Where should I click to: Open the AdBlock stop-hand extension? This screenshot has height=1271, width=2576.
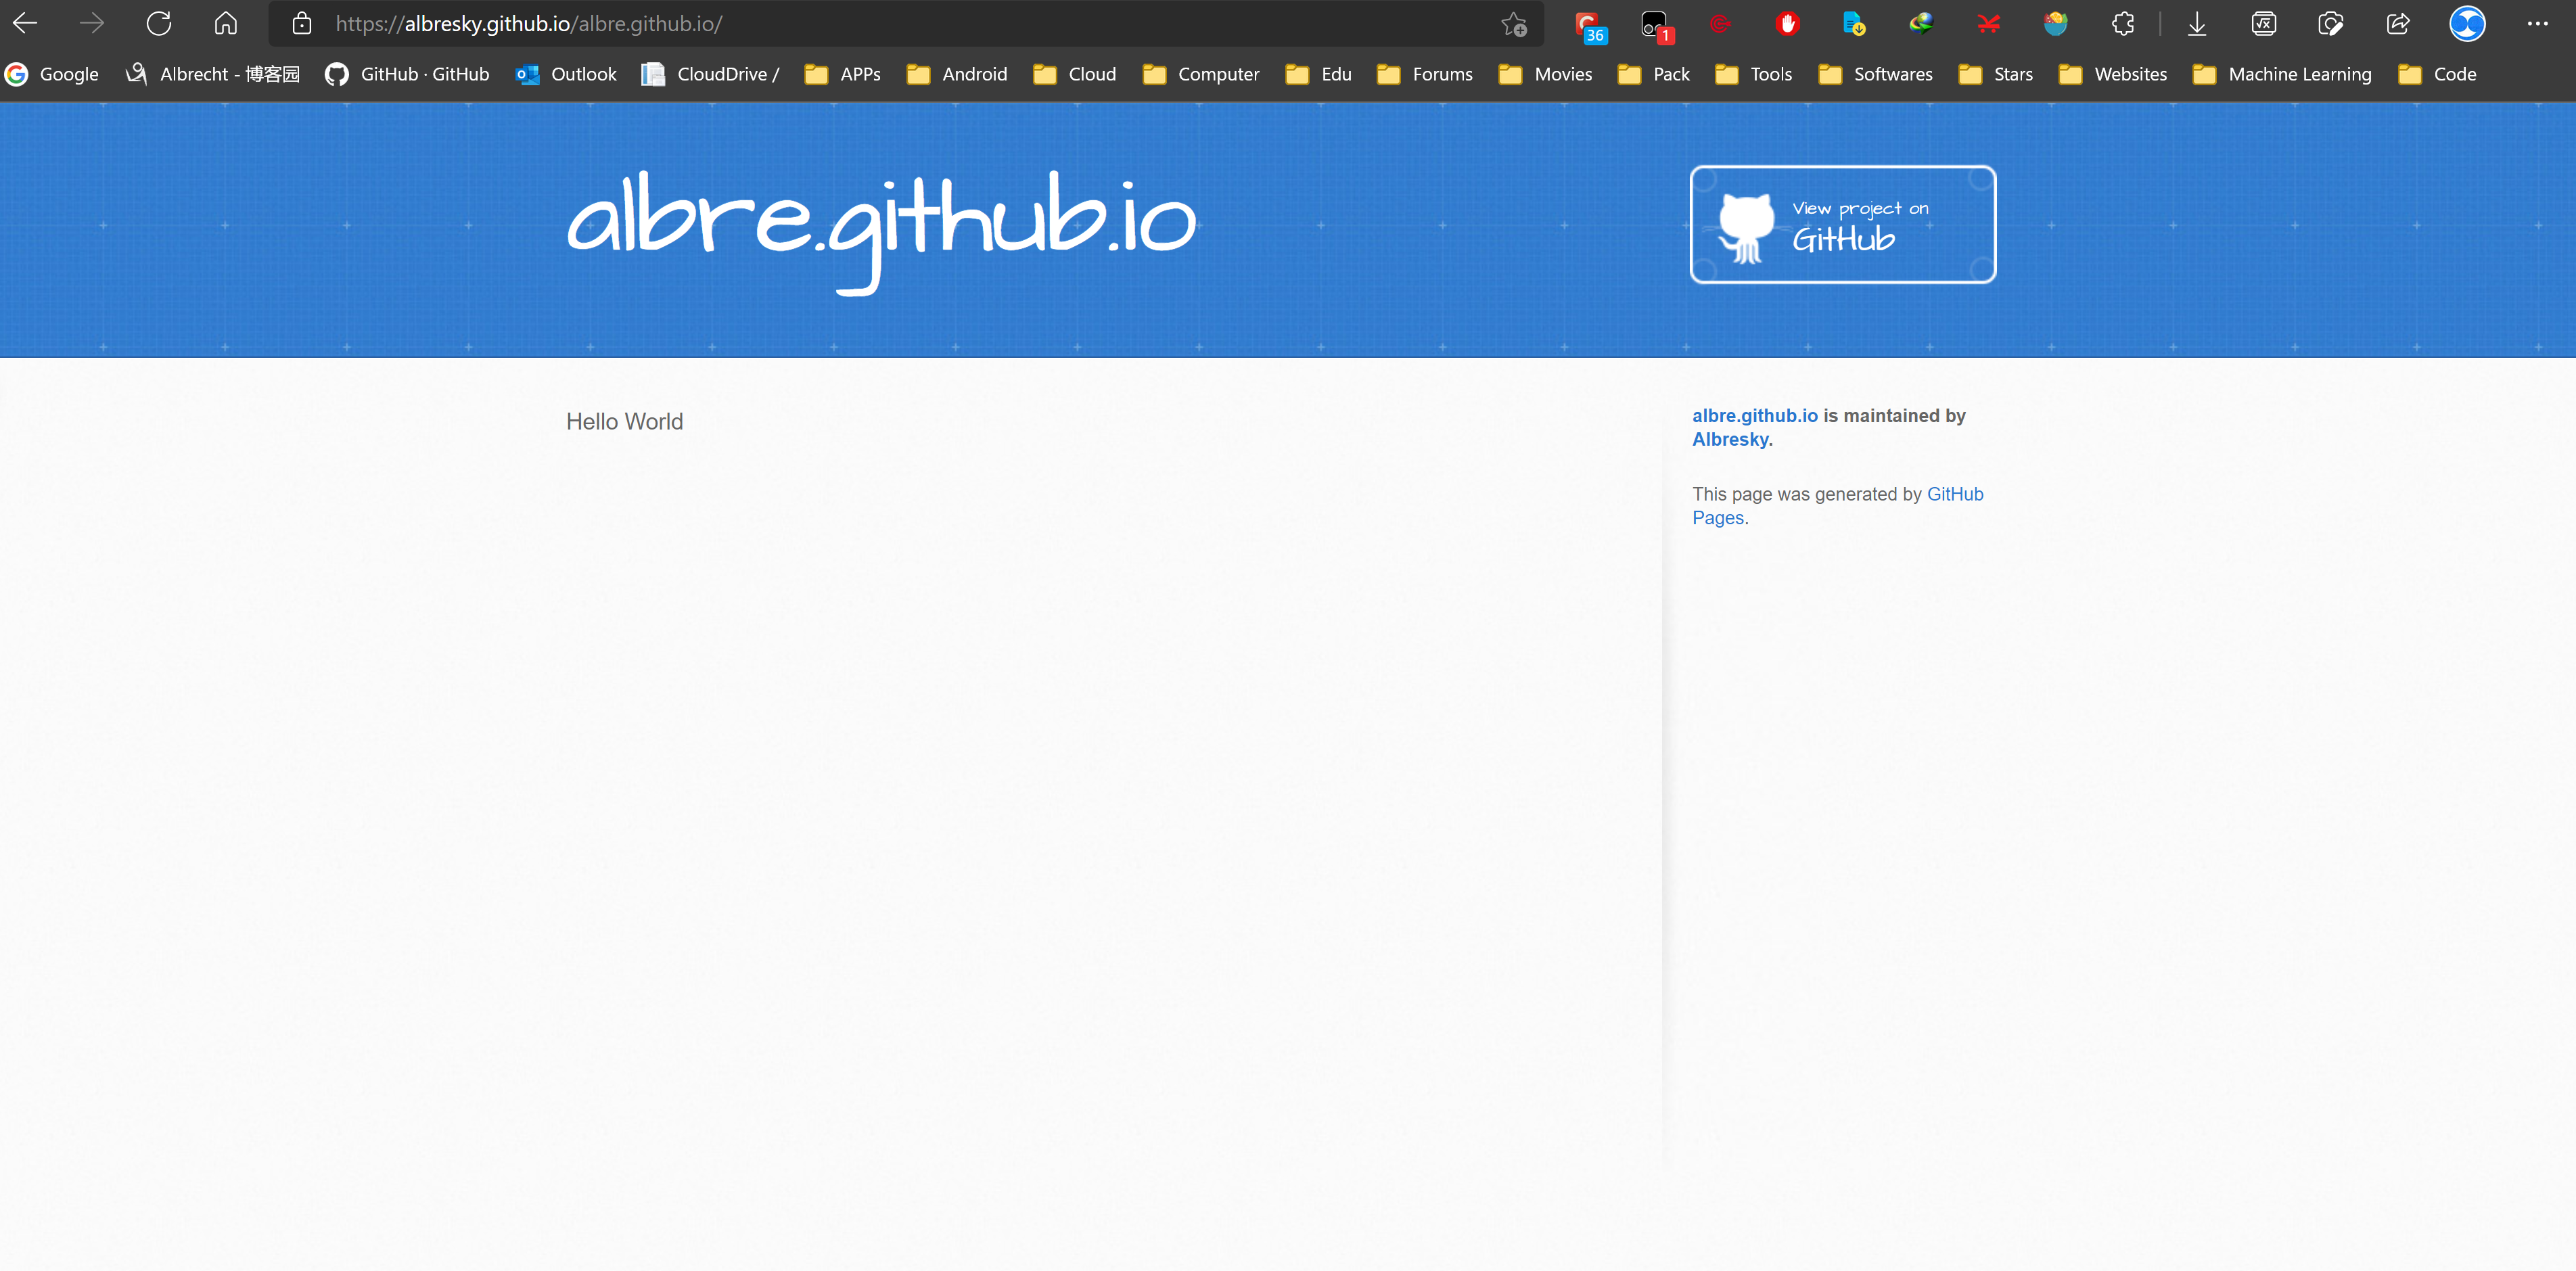point(1787,24)
